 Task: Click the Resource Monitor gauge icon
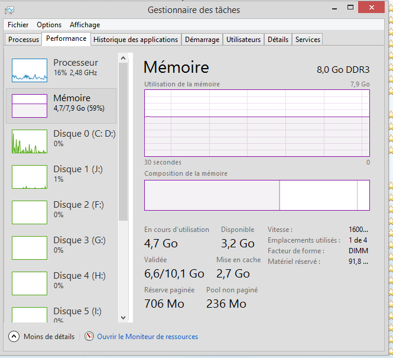[x=89, y=336]
